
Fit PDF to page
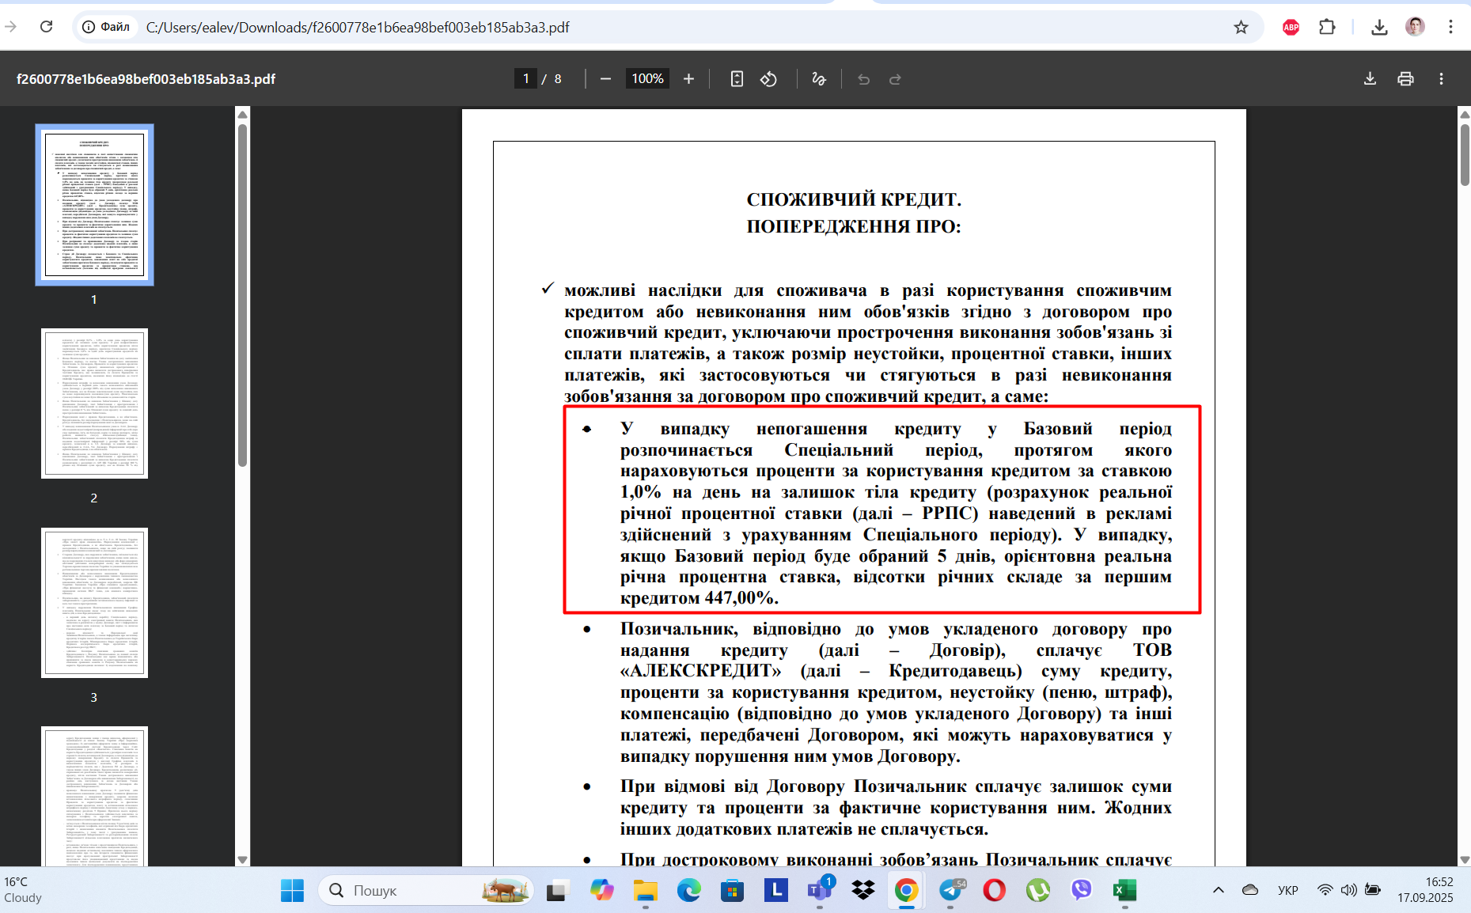[x=737, y=79]
